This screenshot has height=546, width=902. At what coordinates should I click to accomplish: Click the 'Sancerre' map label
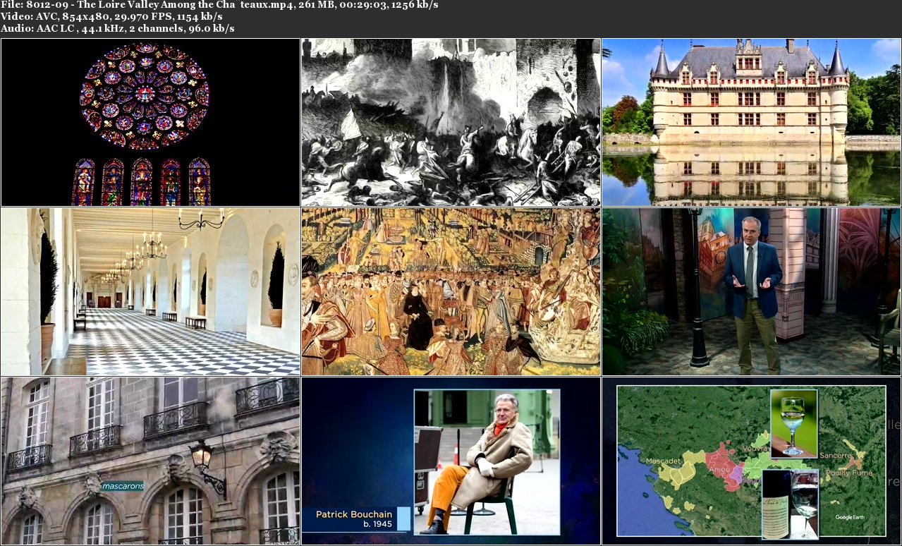[835, 456]
